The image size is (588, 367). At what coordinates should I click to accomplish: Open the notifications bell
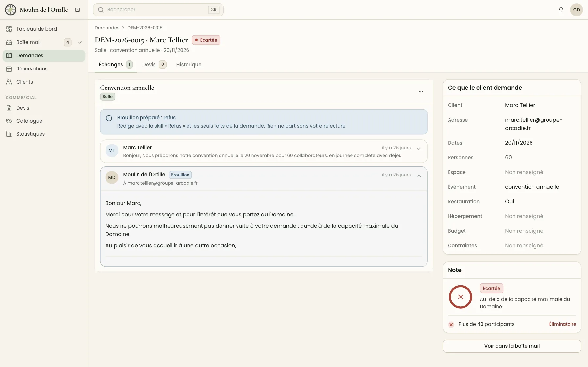pos(561,10)
